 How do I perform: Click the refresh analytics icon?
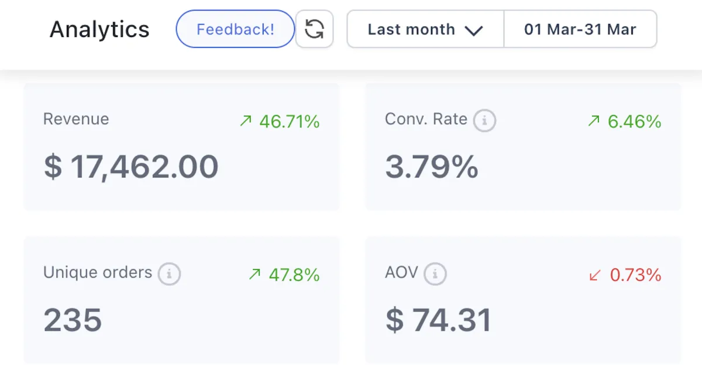tap(315, 29)
